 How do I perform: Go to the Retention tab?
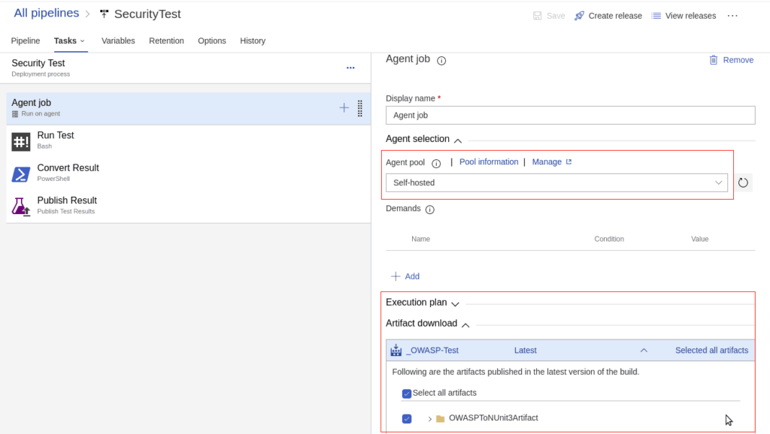tap(166, 41)
